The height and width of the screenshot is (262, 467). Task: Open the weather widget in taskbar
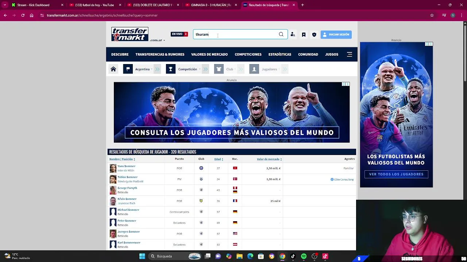tap(16, 256)
